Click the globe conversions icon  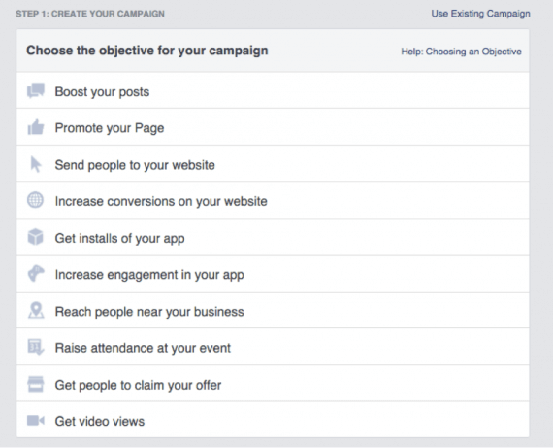(35, 200)
